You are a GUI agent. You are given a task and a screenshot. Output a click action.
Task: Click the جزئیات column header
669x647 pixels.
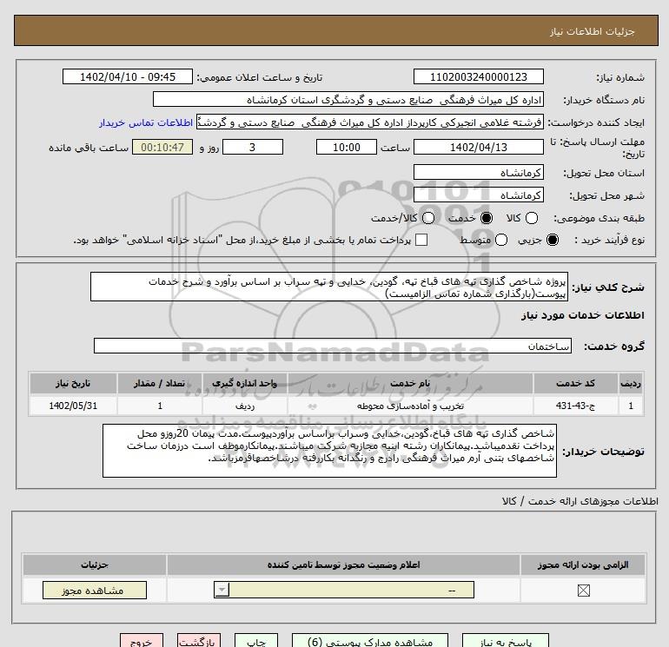coord(95,564)
